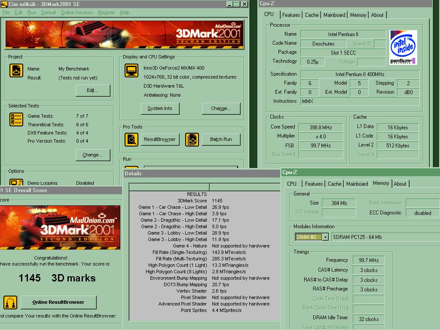
Task: Click the MadOnion 3DMark2001 score banner
Action: tap(60, 227)
